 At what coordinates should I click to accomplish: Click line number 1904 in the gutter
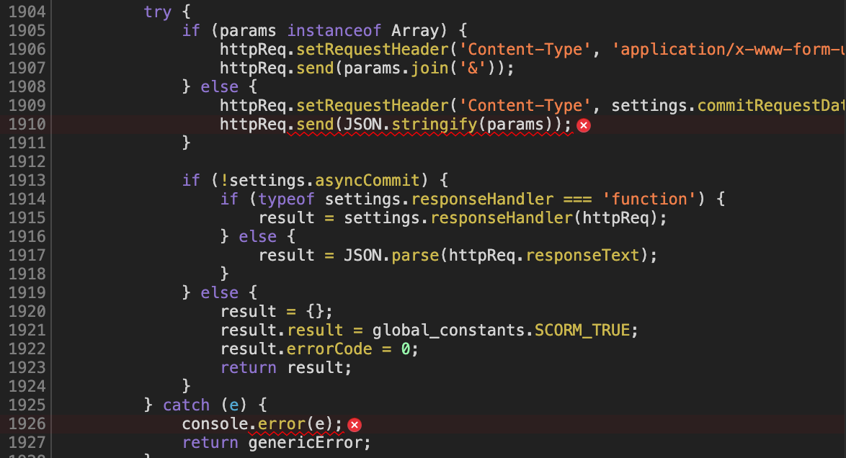point(27,12)
